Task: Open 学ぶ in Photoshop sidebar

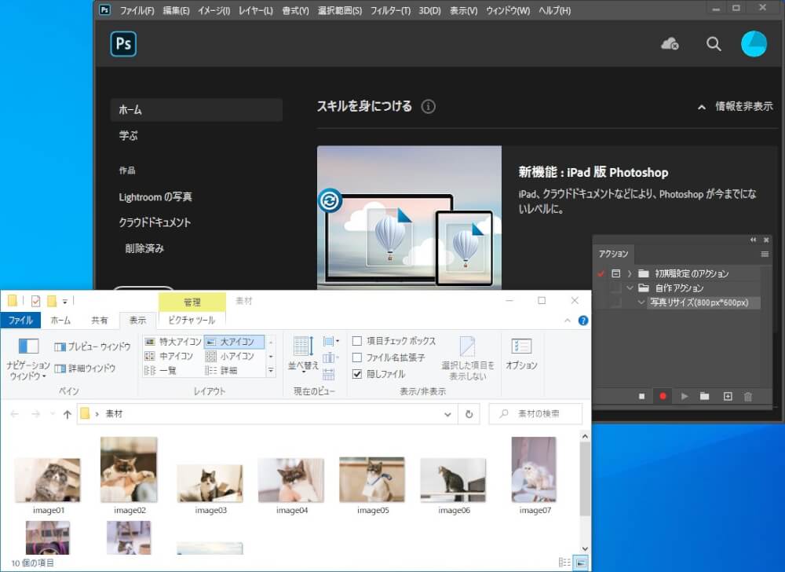Action: point(128,135)
